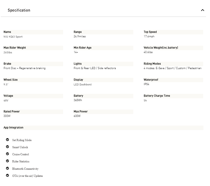The height and width of the screenshot is (186, 210).
Task: Click the 'Display' spec label
Action: (x=78, y=80)
